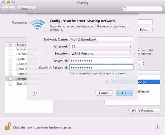165x135 pixels.
Task: Open the Security dropdown set to WPA2 Personal
Action: (101, 54)
